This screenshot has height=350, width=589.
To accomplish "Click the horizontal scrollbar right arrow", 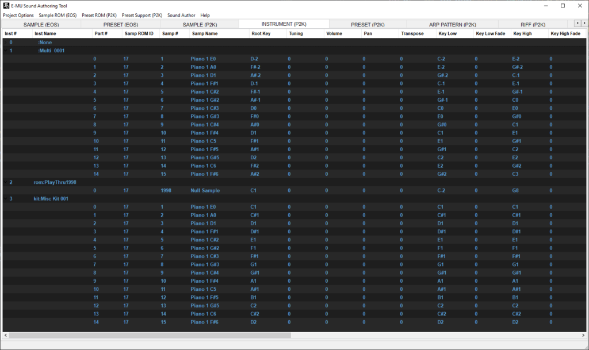I will pyautogui.click(x=583, y=336).
